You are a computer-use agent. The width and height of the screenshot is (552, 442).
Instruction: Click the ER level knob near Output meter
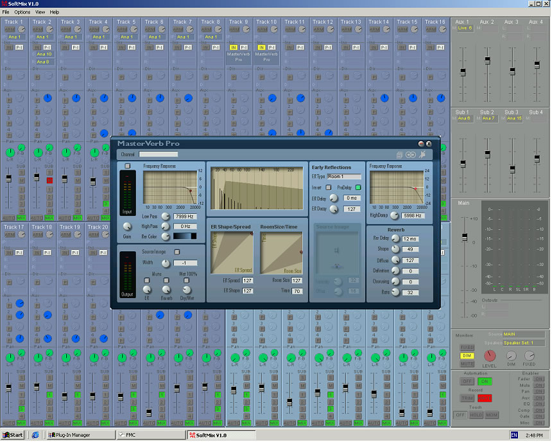pyautogui.click(x=147, y=290)
